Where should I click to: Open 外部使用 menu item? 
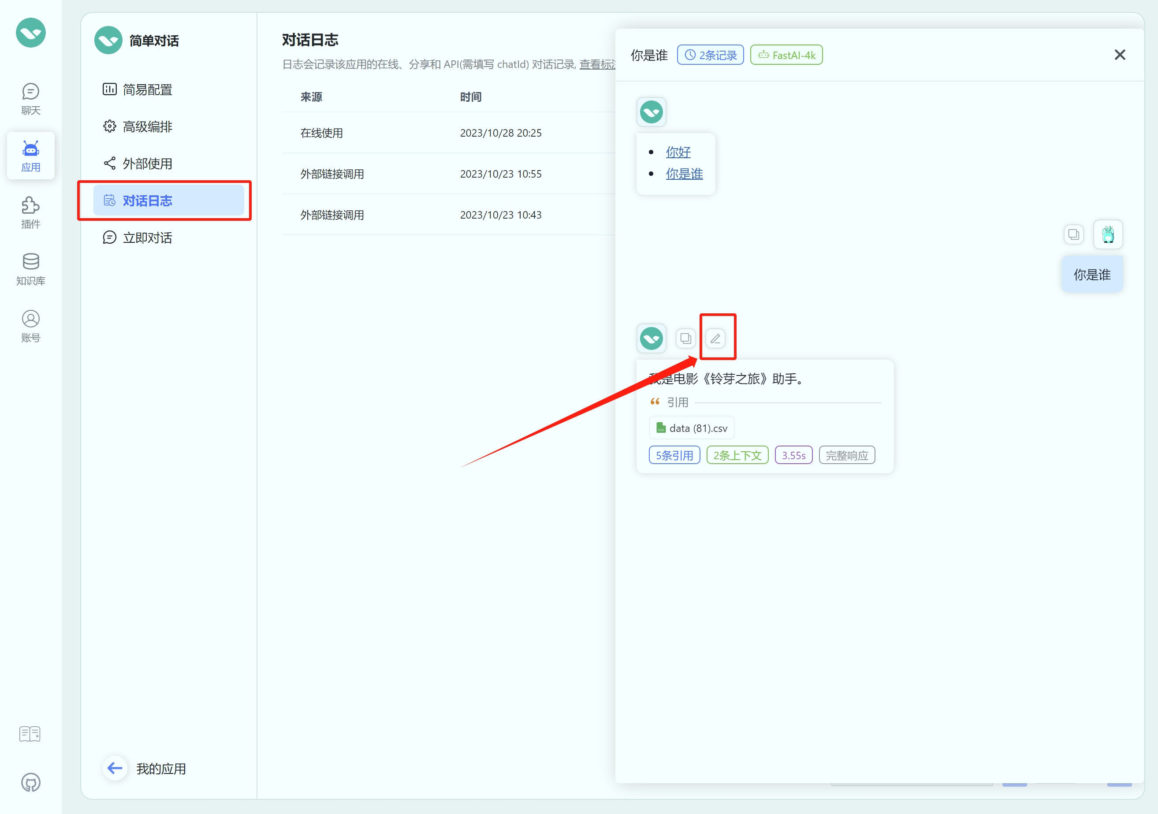[147, 164]
